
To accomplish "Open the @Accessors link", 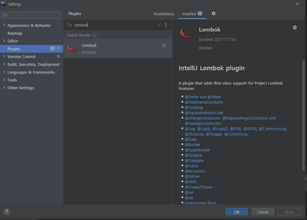I will click(x=195, y=171).
